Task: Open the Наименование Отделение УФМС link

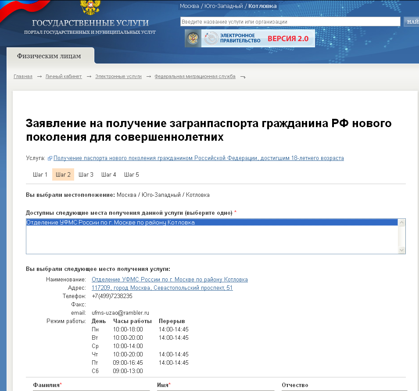Action: coord(170,279)
